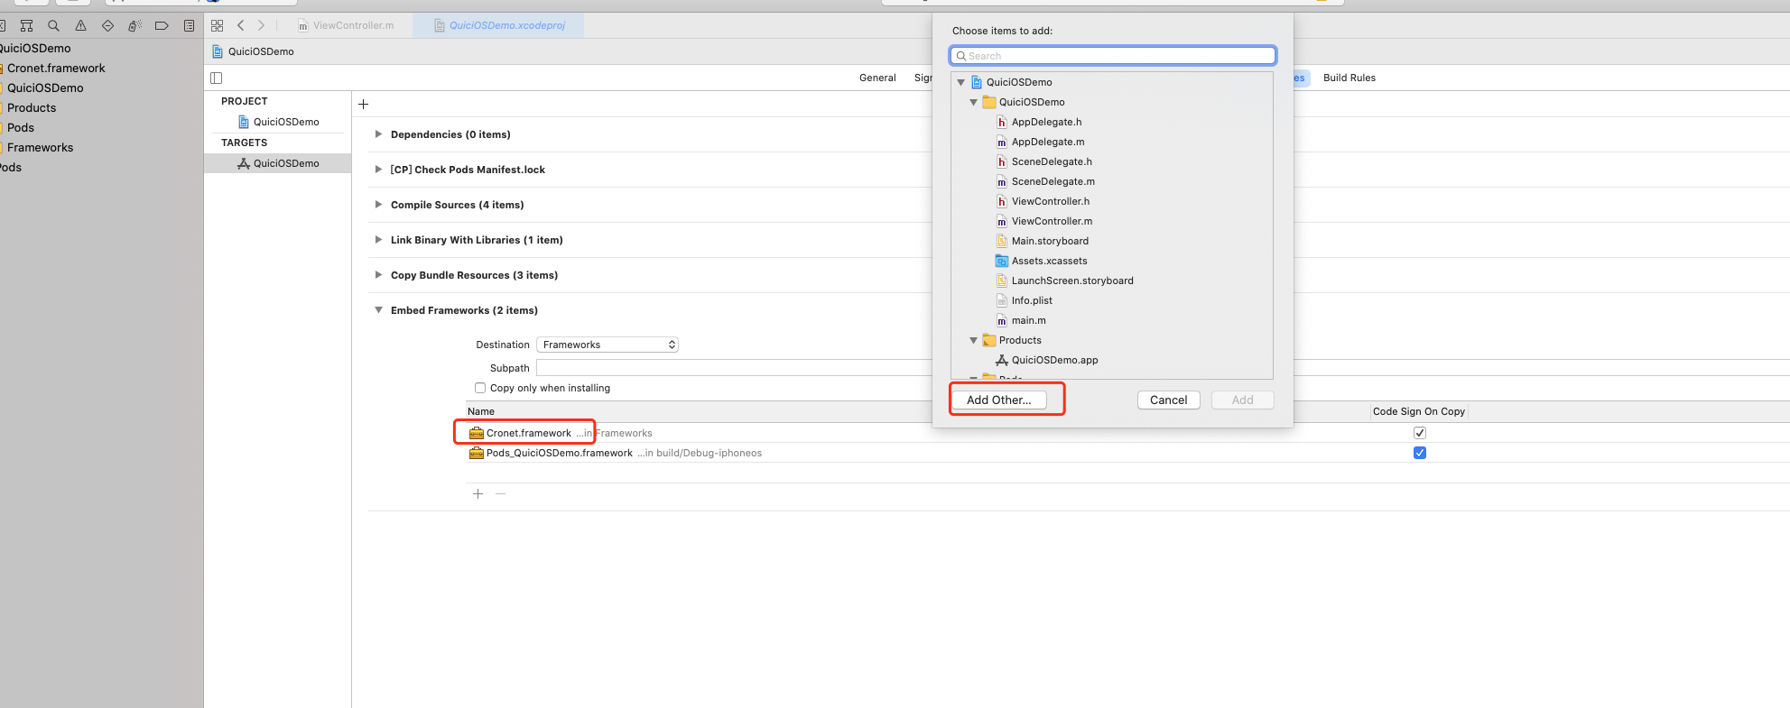Expand [CP] Check Pods Manifest.lock phase
This screenshot has height=708, width=1790.
pyautogui.click(x=378, y=170)
